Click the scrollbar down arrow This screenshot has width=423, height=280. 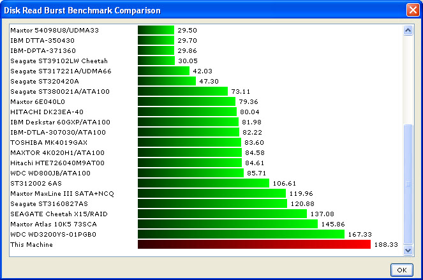408,250
